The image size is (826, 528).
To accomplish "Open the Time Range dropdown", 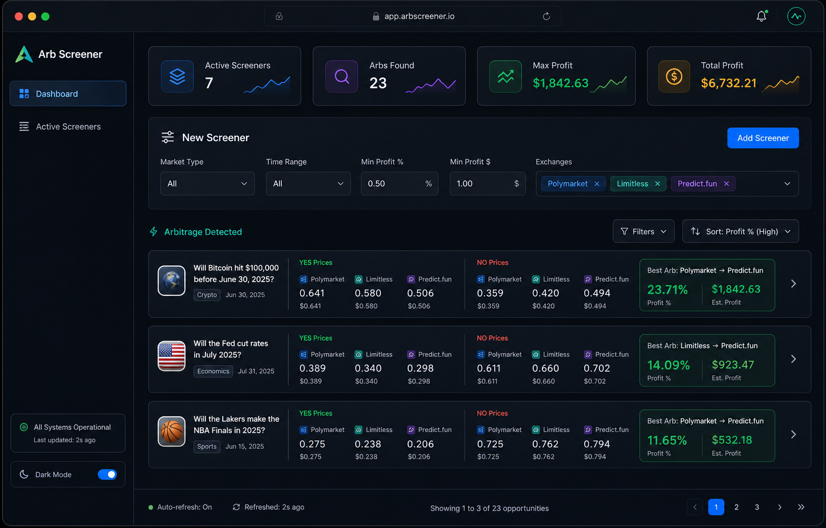I will point(308,184).
